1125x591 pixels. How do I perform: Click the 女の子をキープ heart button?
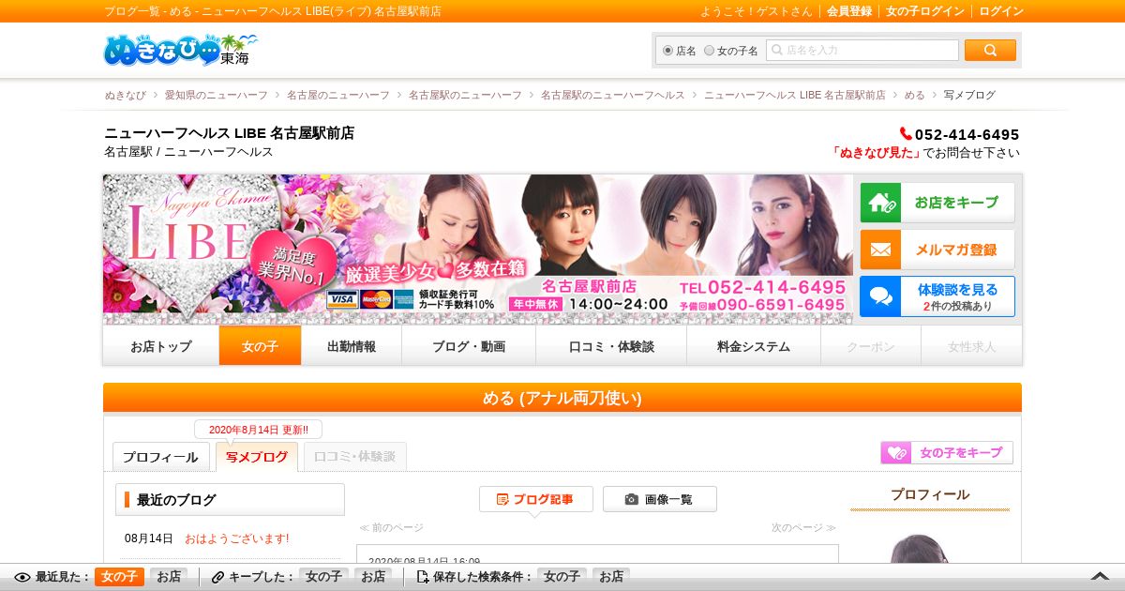[x=947, y=452]
